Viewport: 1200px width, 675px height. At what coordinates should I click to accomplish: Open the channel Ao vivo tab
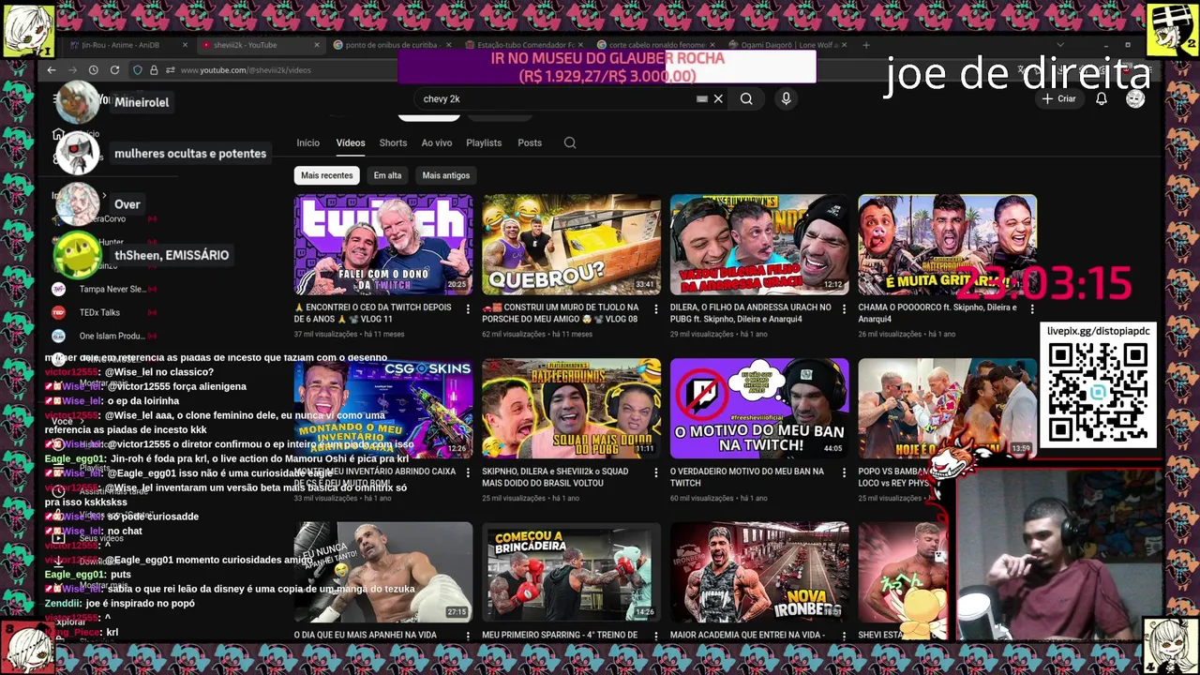[x=436, y=142]
